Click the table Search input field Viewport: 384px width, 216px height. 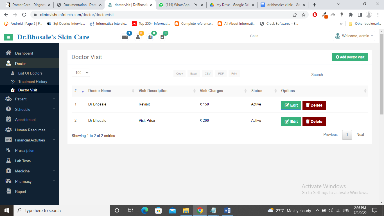click(338, 75)
